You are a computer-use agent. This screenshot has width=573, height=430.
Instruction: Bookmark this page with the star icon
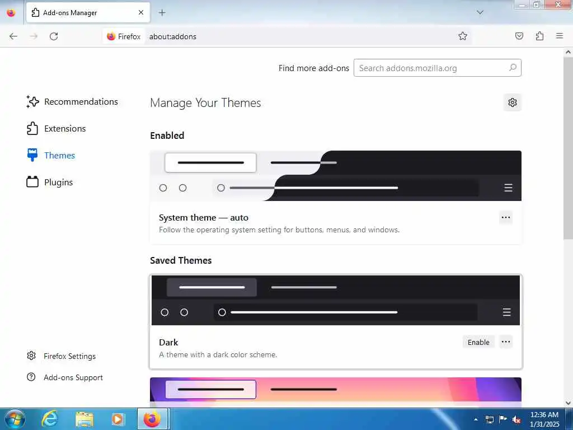(463, 36)
